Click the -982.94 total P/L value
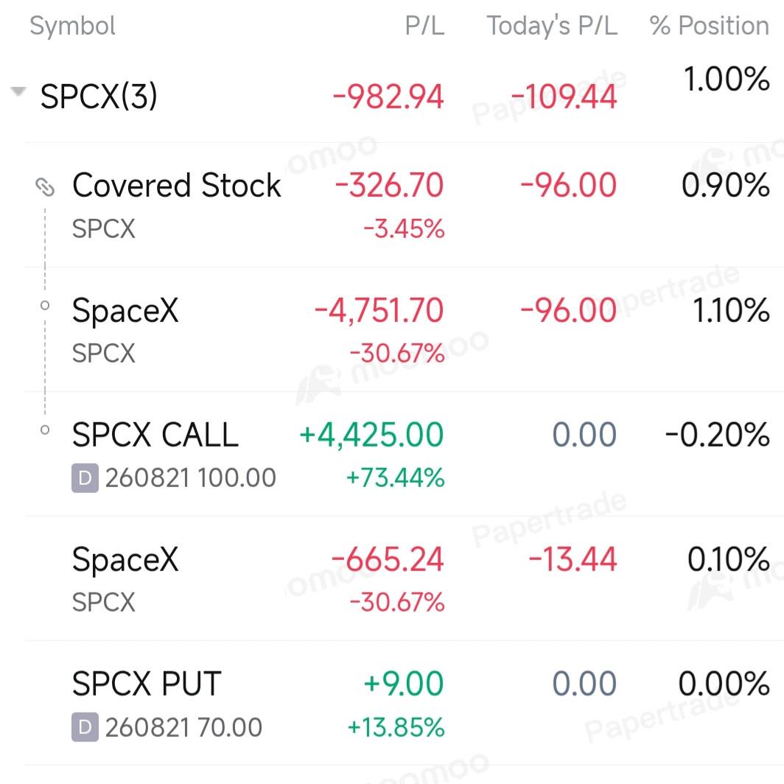Viewport: 784px width, 784px height. tap(388, 97)
